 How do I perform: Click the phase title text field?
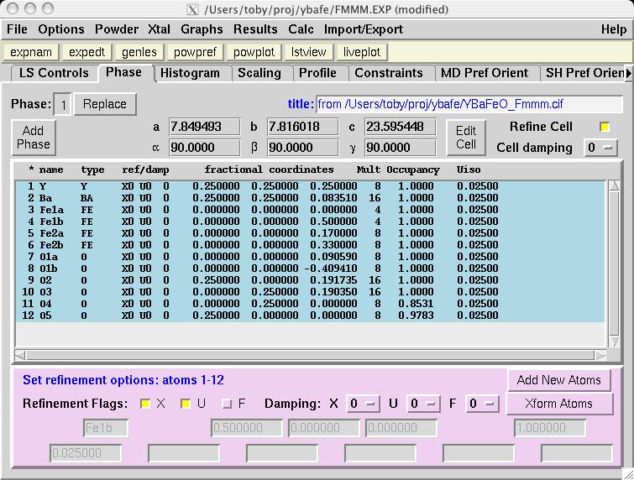(469, 104)
